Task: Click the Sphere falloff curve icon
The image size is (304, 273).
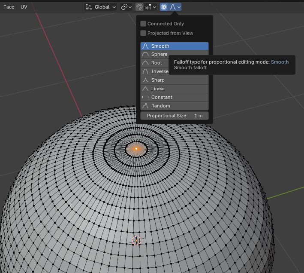Action: pos(145,55)
